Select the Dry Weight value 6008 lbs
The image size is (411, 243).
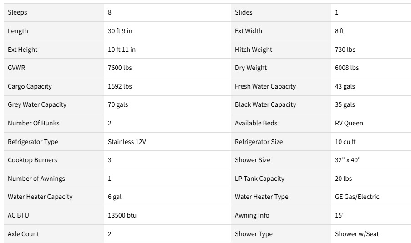pos(347,68)
